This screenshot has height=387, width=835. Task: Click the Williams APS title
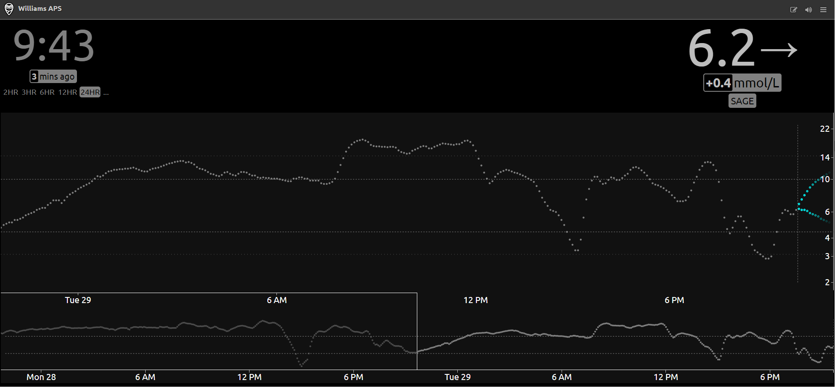point(40,9)
